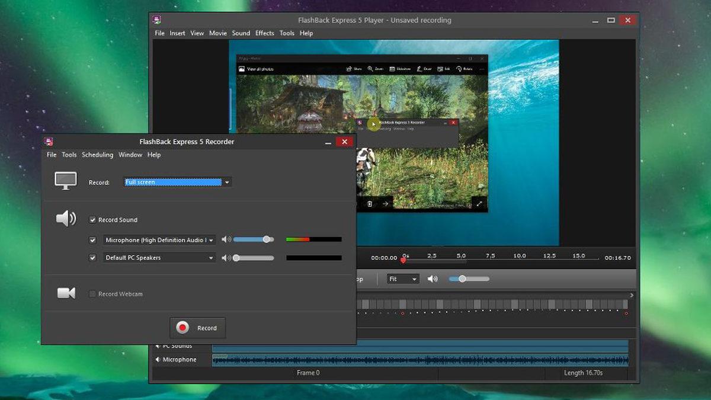Image resolution: width=711 pixels, height=400 pixels.
Task: Click the speaker icon next to Record Sound
Action: pyautogui.click(x=65, y=218)
